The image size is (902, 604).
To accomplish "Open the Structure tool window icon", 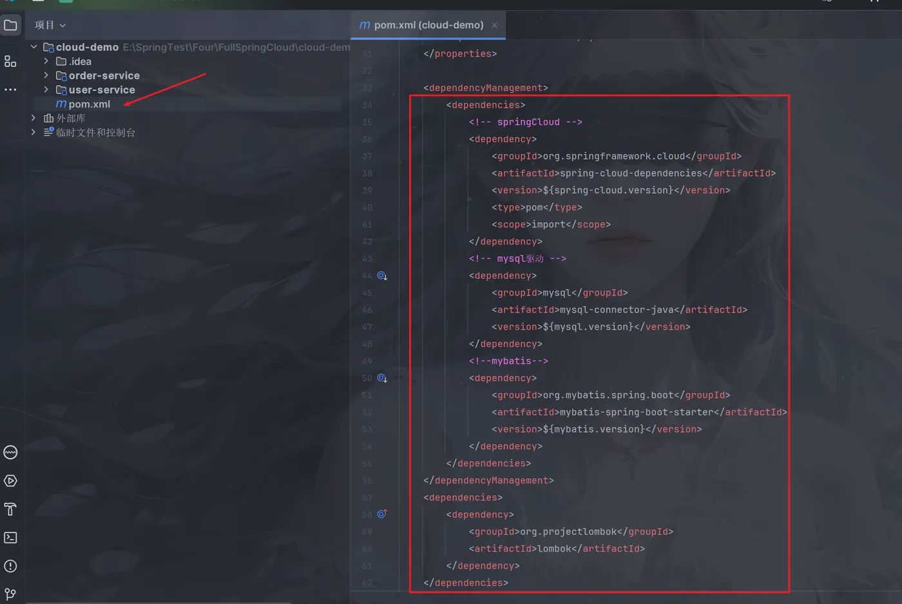I will tap(10, 61).
